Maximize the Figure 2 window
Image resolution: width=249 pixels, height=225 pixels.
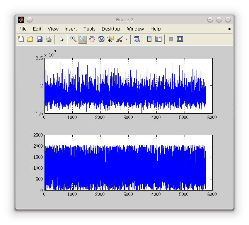(x=219, y=20)
